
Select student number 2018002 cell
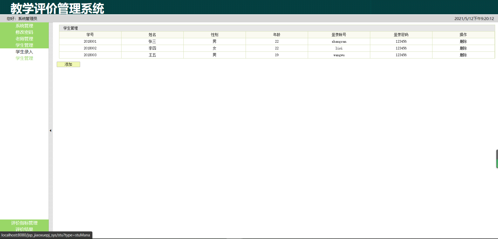[90, 48]
